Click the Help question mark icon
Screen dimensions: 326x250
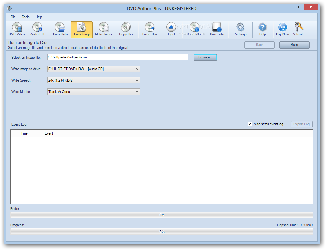pos(263,30)
